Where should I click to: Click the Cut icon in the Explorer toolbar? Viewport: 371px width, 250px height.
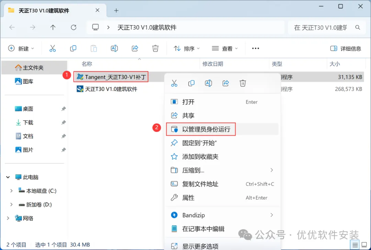[53, 48]
